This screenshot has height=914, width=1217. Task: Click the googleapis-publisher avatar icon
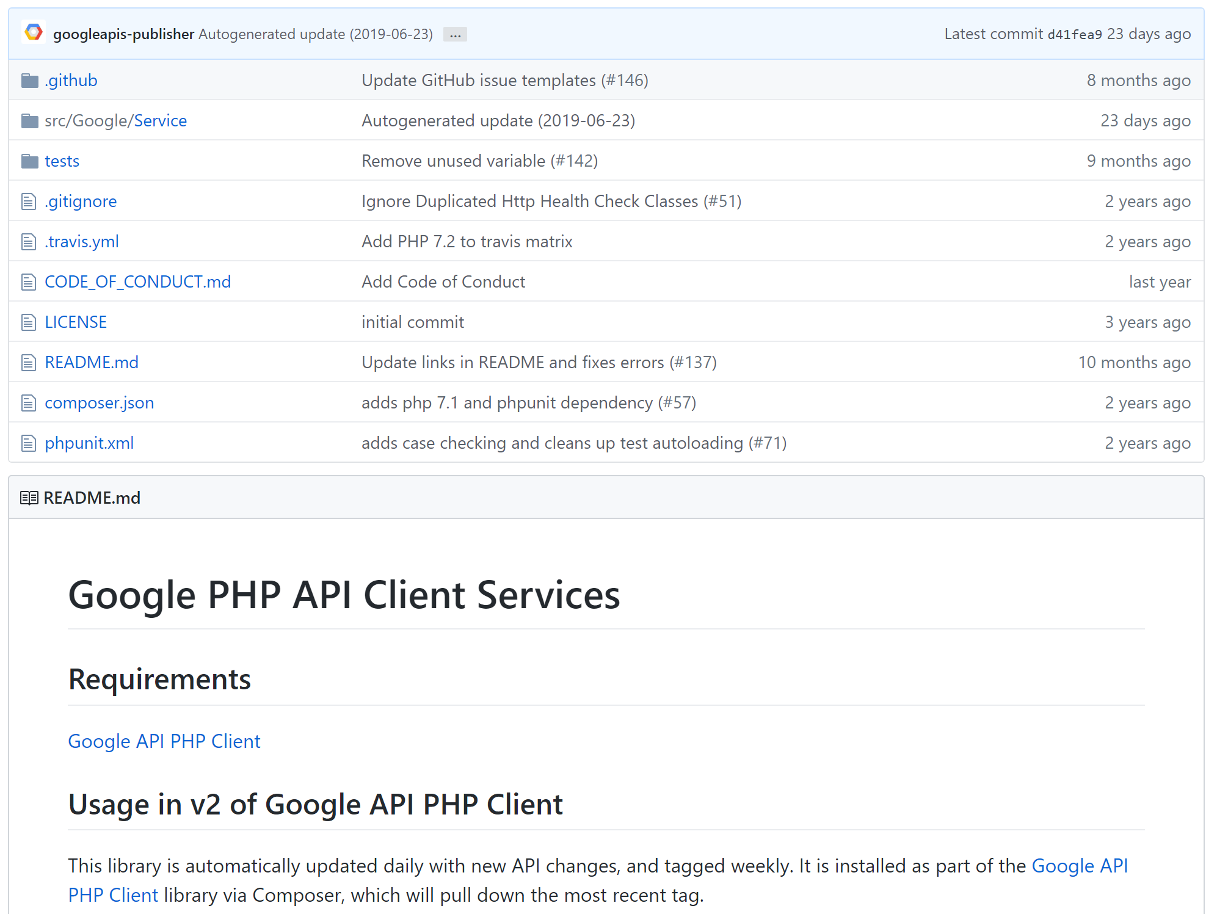pyautogui.click(x=34, y=32)
